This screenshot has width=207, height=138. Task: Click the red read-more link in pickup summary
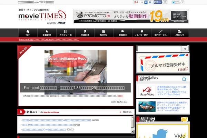pos(120,96)
